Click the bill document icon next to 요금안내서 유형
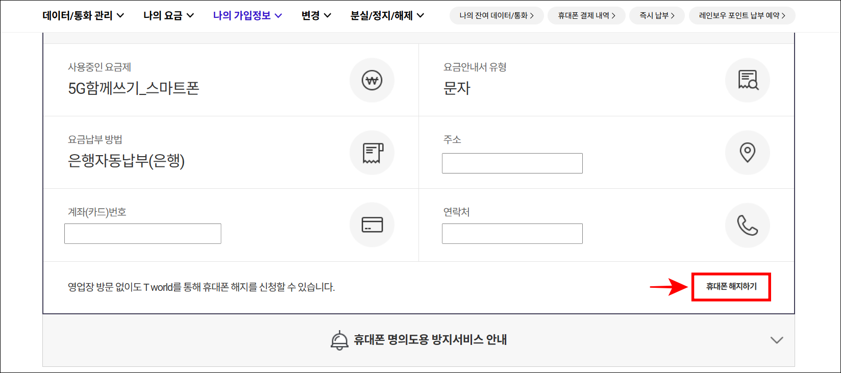 (x=748, y=80)
